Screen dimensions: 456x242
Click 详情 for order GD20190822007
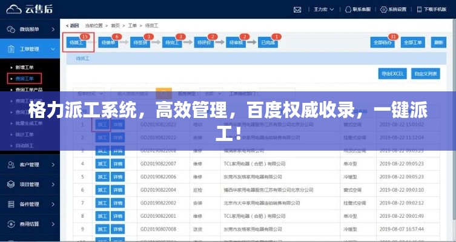117,164
